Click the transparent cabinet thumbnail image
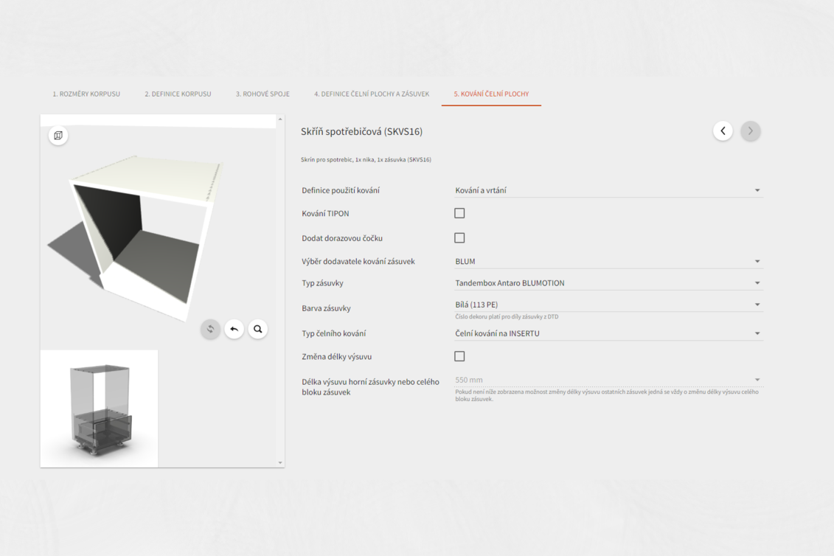The width and height of the screenshot is (834, 556). click(x=100, y=409)
